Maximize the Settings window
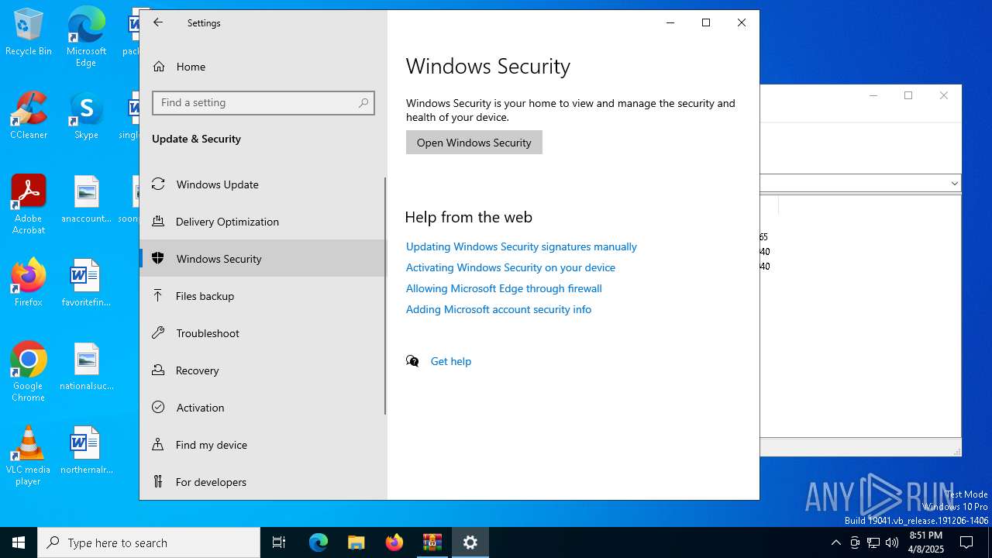992x558 pixels. (x=706, y=22)
